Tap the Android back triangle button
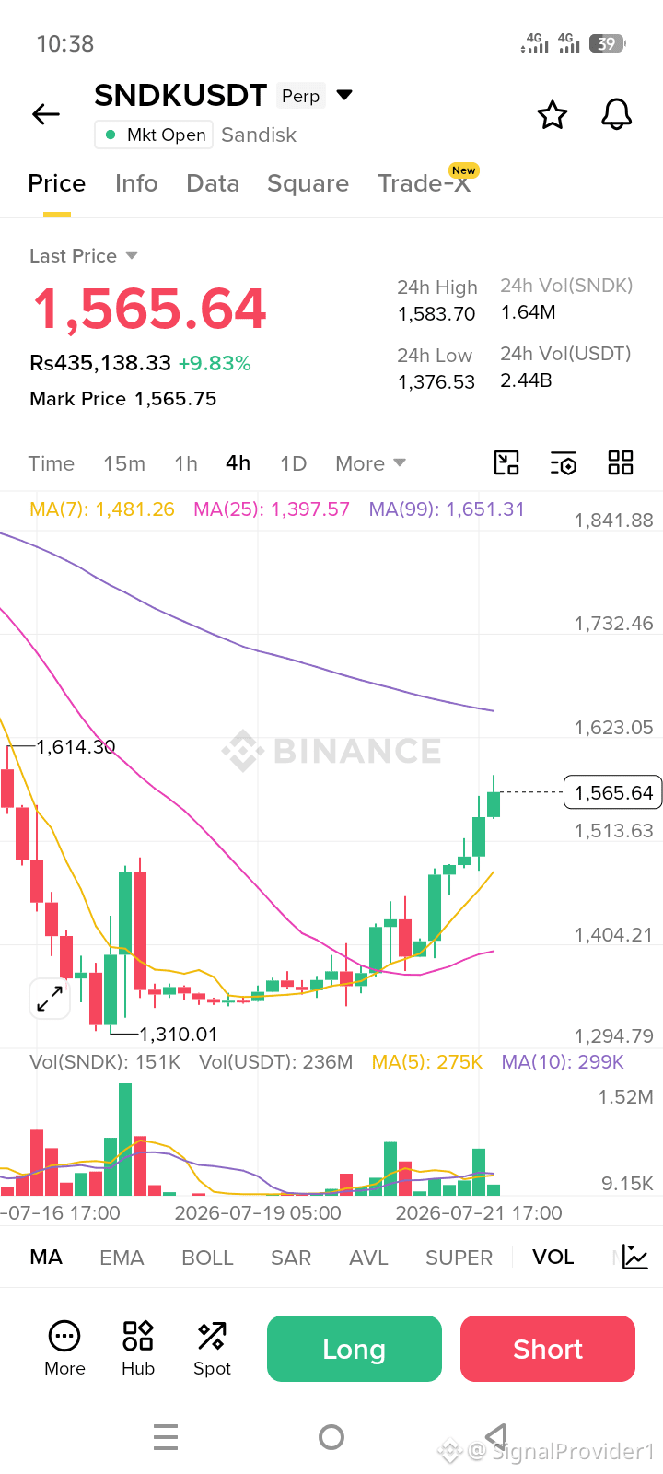Viewport: 663px width, 1474px height. (x=496, y=1435)
